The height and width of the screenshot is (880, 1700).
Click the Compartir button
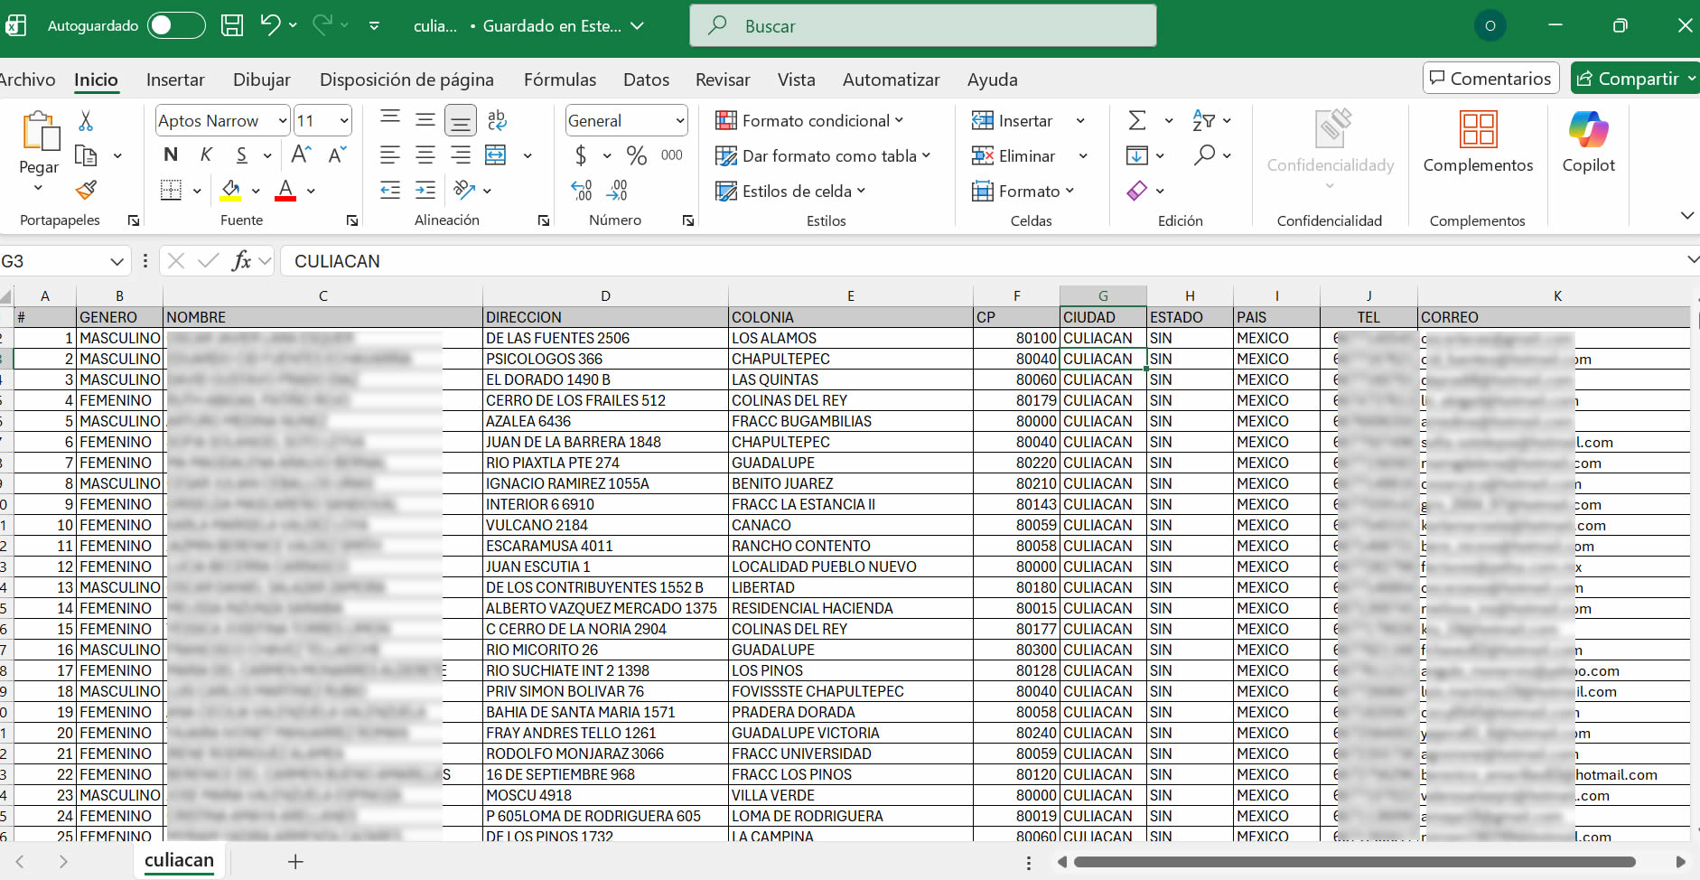pos(1635,79)
